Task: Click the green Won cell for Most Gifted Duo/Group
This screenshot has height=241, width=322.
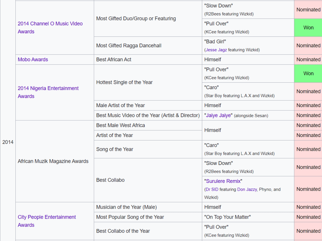Action: coord(308,28)
